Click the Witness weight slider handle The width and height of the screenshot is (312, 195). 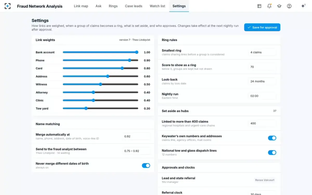click(x=101, y=84)
